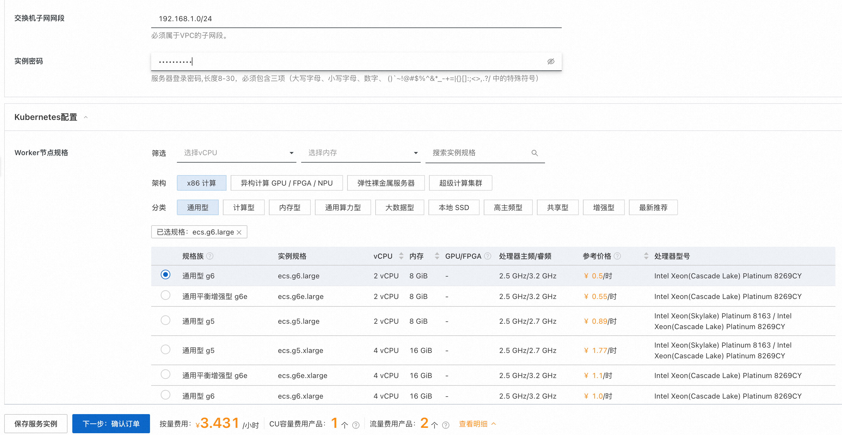842x435 pixels.
Task: Select 内存型 category
Action: point(290,208)
